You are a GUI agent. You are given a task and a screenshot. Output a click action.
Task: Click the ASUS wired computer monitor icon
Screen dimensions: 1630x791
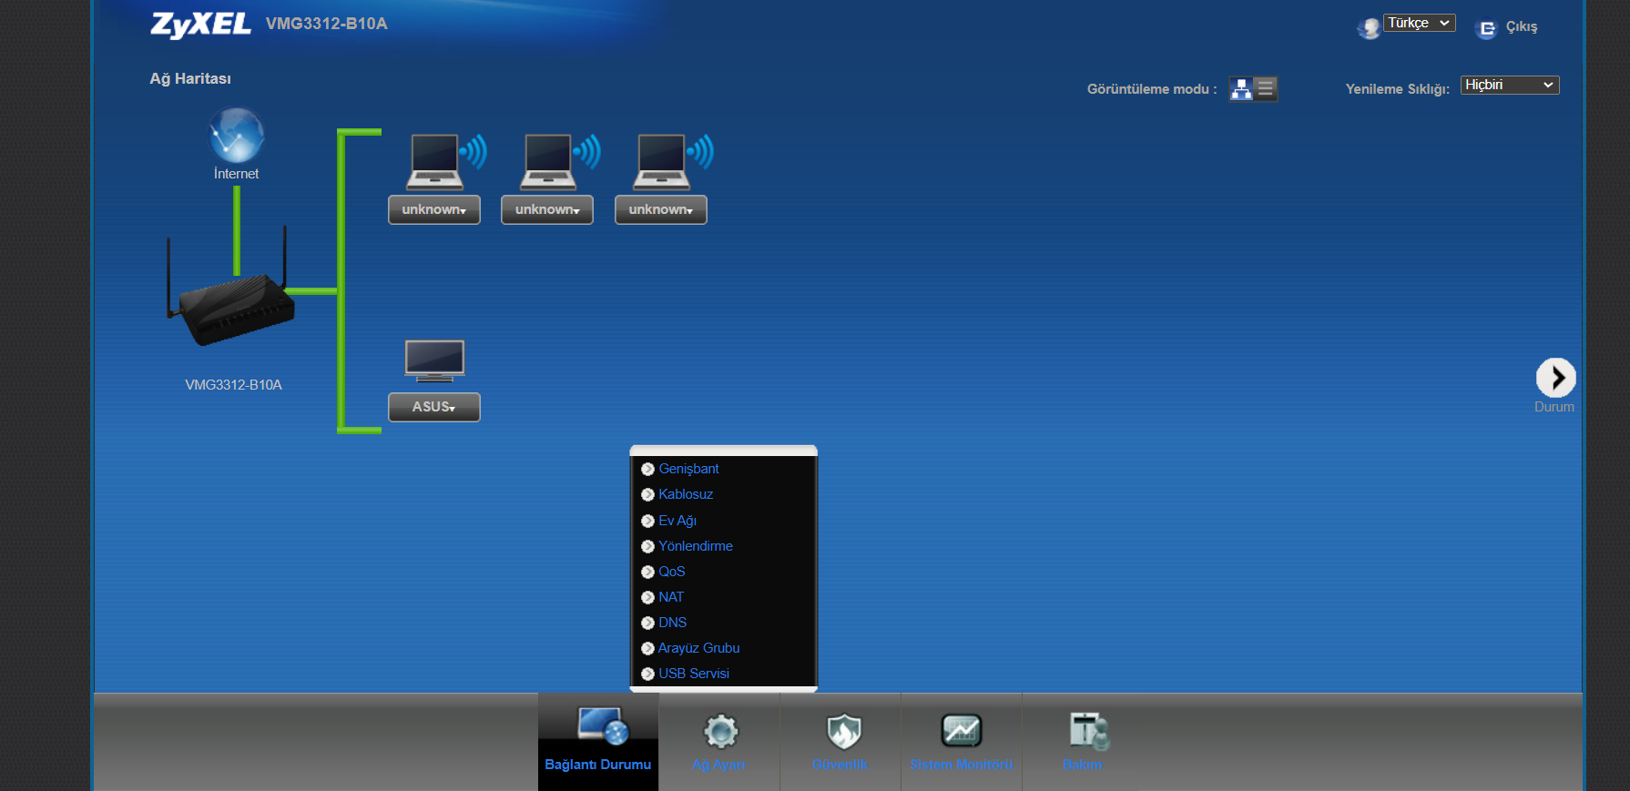tap(434, 360)
